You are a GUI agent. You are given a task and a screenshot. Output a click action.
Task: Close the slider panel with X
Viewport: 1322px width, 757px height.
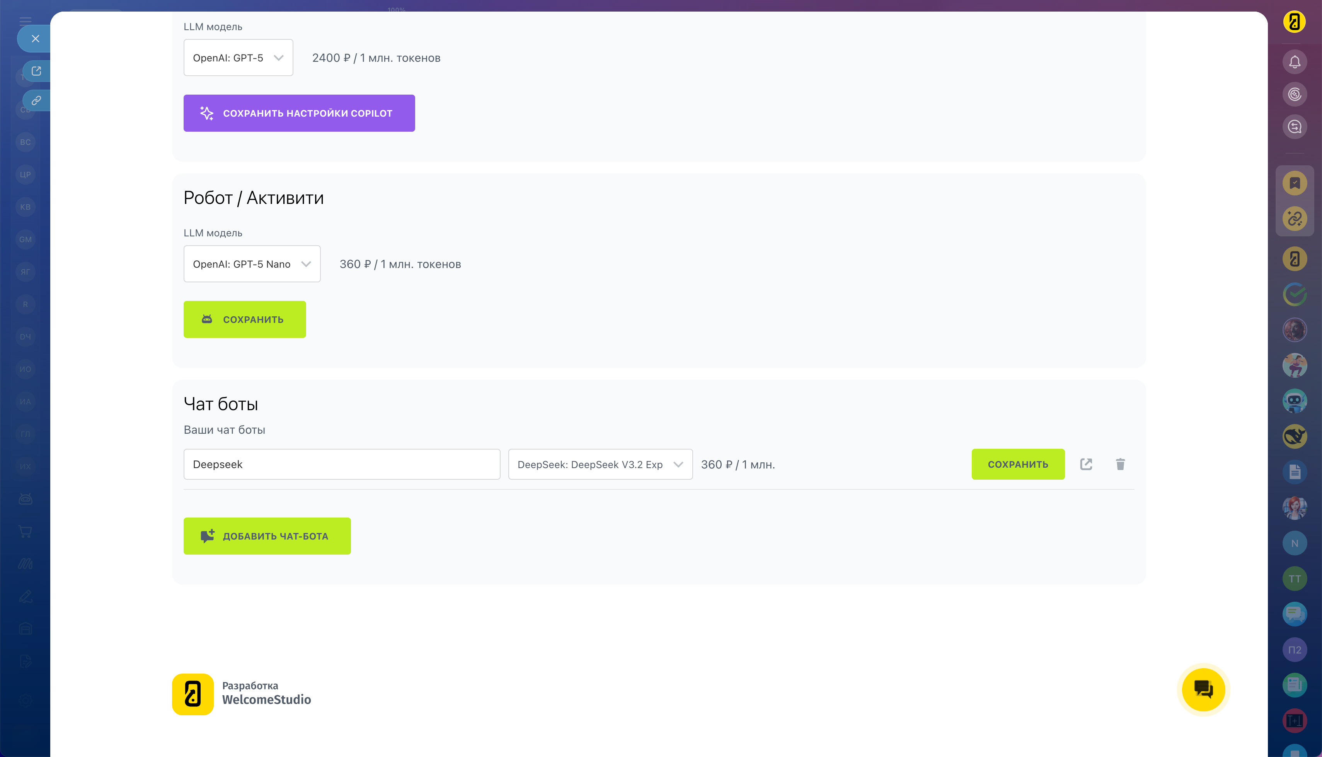coord(36,39)
